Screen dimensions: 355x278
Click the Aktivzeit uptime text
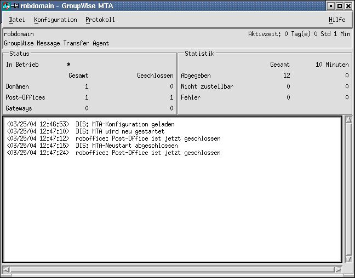[x=299, y=34]
